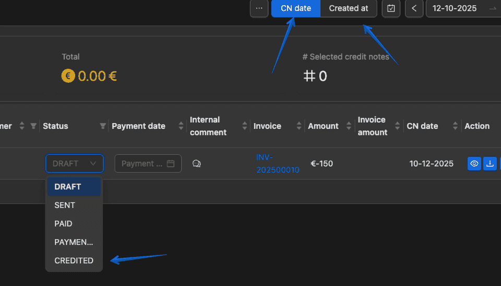
Task: Sort by CN date column arrows
Action: (x=455, y=126)
